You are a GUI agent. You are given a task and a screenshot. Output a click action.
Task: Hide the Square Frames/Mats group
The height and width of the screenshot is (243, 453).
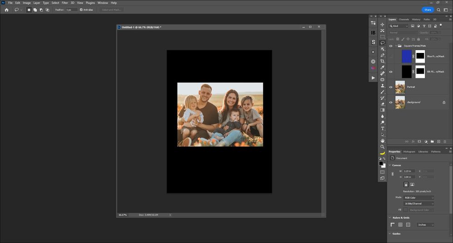(391, 46)
